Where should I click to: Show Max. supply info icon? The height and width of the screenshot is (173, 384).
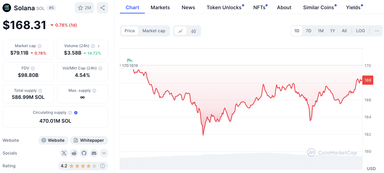point(95,90)
